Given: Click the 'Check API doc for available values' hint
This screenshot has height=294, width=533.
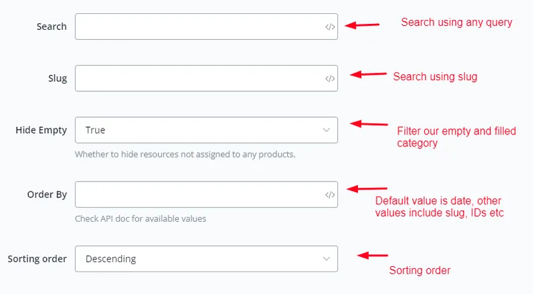Looking at the screenshot, I should point(141,219).
